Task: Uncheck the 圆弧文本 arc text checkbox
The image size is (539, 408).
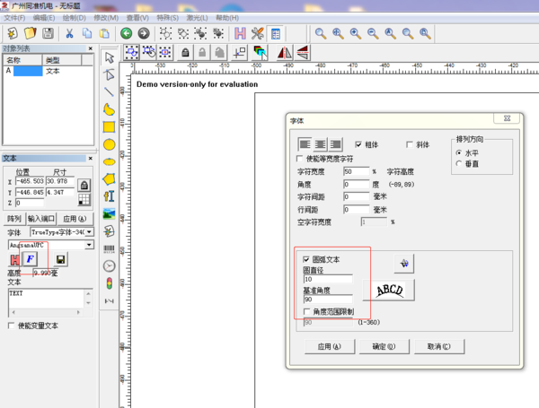Action: (306, 259)
